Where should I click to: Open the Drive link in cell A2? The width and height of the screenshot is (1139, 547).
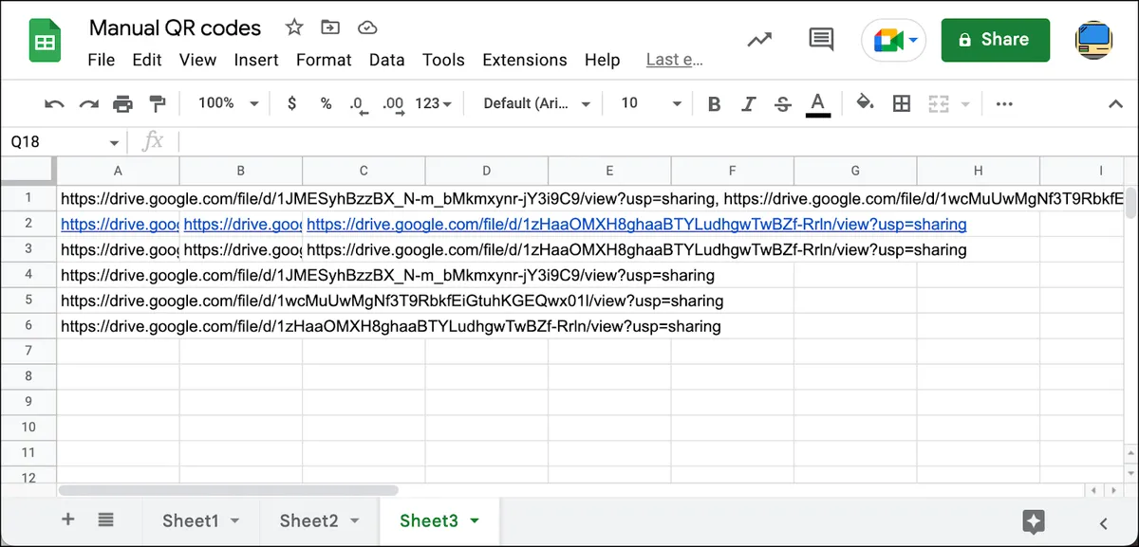120,225
